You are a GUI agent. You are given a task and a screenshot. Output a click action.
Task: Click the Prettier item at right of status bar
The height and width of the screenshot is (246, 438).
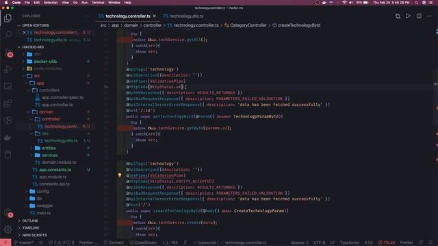407,243
